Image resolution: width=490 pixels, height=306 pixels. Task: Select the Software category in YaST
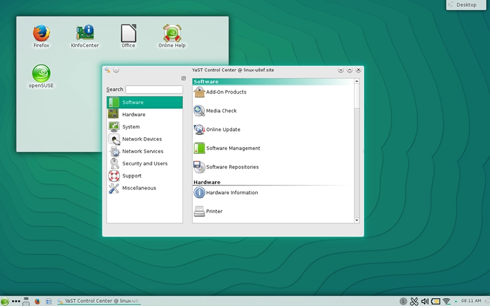tap(145, 102)
